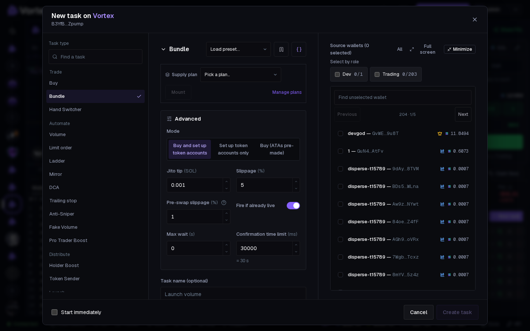Increase the Confirmation time limit value
The width and height of the screenshot is (530, 331).
[296, 245]
